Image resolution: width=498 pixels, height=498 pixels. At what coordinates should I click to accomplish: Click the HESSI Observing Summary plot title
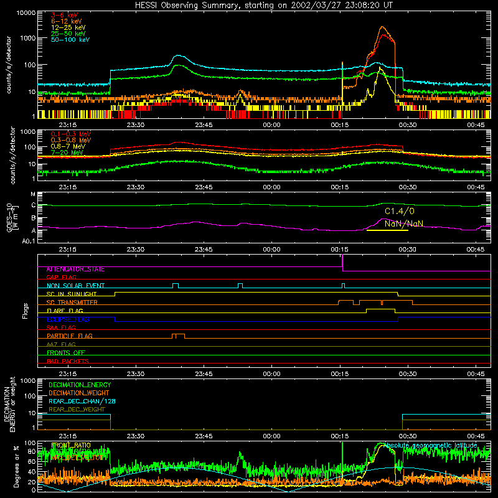[263, 5]
